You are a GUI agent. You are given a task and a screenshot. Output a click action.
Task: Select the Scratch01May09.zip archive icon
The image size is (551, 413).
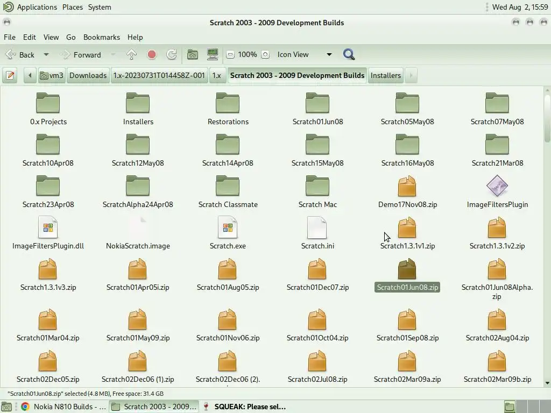(x=137, y=319)
